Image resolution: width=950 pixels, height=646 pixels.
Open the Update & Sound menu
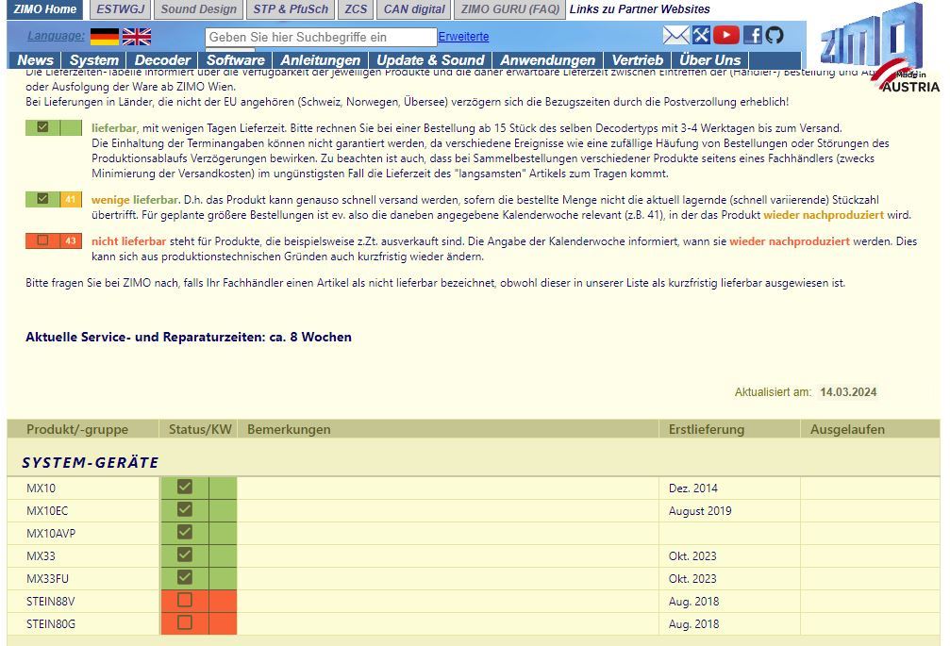(430, 60)
